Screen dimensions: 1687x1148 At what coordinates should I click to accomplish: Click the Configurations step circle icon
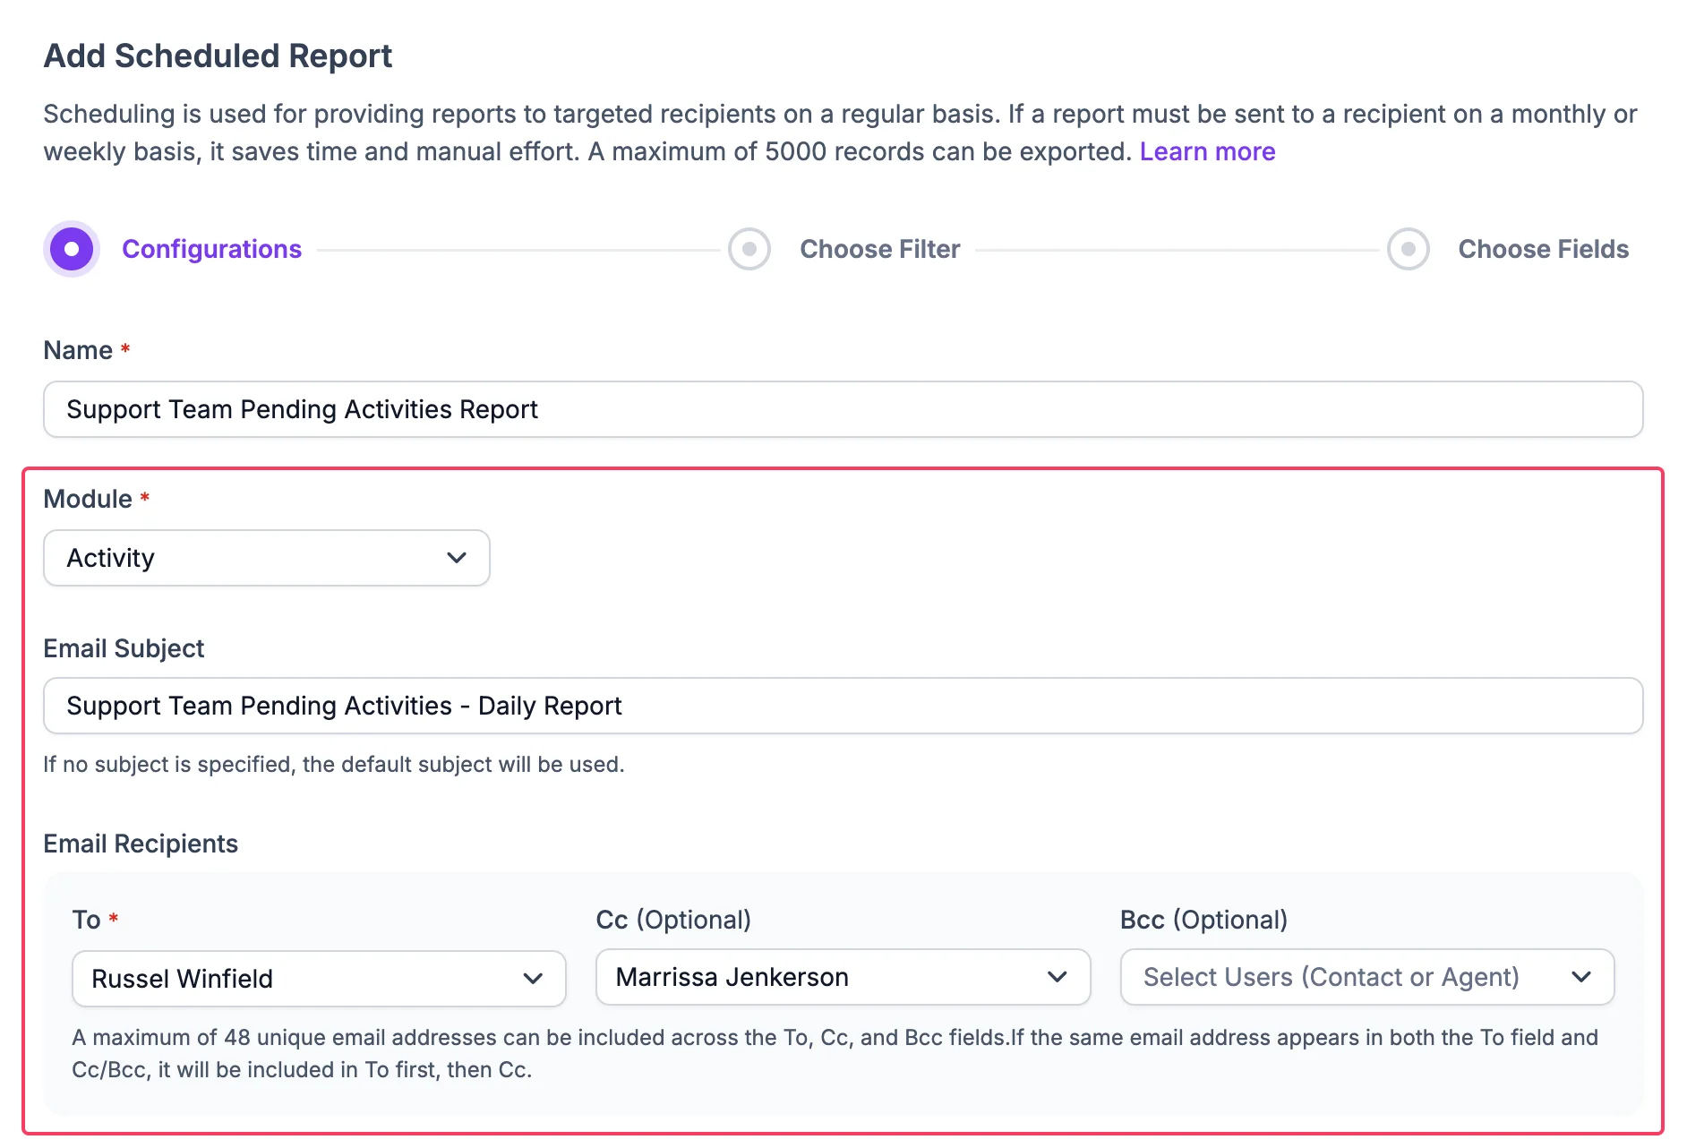[x=72, y=249]
